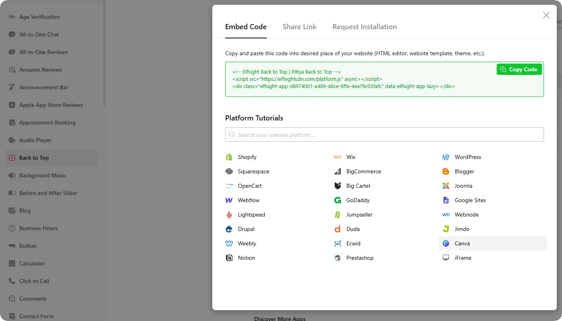
Task: Select Blog in the sidebar
Action: 51,211
